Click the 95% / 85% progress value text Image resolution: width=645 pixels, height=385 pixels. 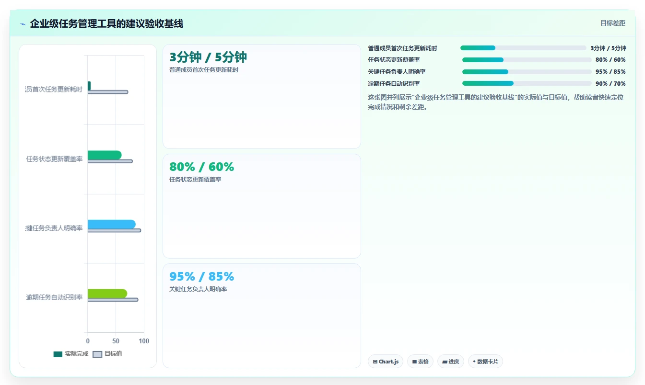tap(610, 72)
